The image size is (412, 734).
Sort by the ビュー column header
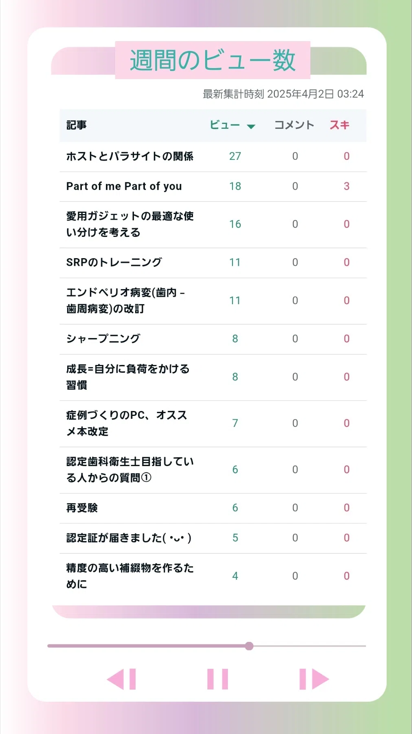(x=225, y=125)
